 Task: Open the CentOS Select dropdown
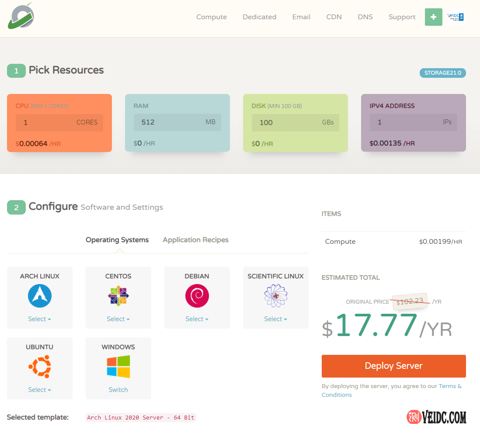point(118,319)
